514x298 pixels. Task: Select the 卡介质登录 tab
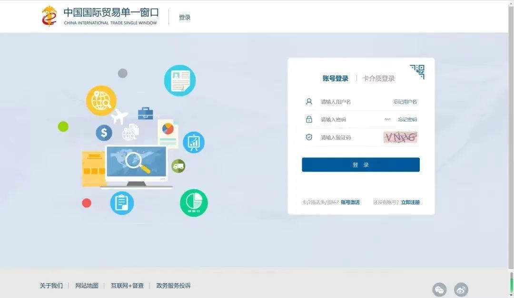click(x=378, y=78)
